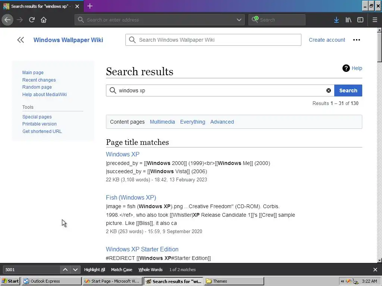This screenshot has height=286, width=382.
Task: Open the Advanced search options
Action: point(222,122)
